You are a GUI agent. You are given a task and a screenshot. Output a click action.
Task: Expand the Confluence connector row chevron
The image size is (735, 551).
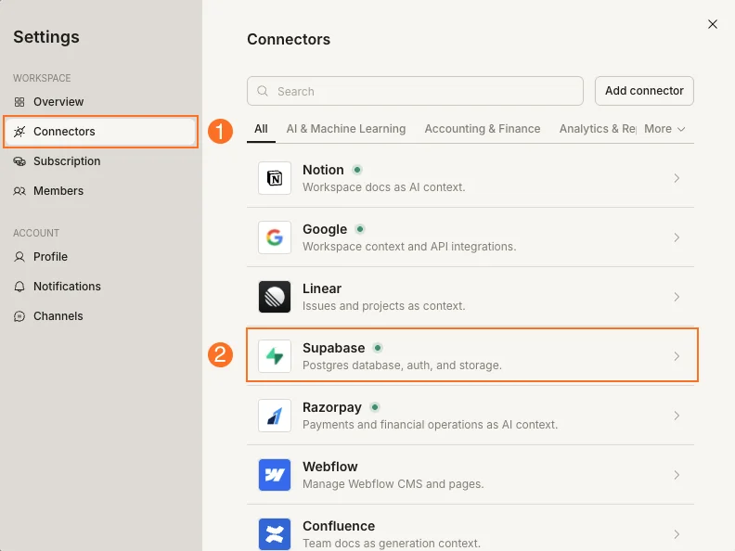click(677, 534)
